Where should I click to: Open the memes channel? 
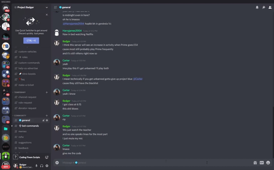pyautogui.click(x=22, y=131)
